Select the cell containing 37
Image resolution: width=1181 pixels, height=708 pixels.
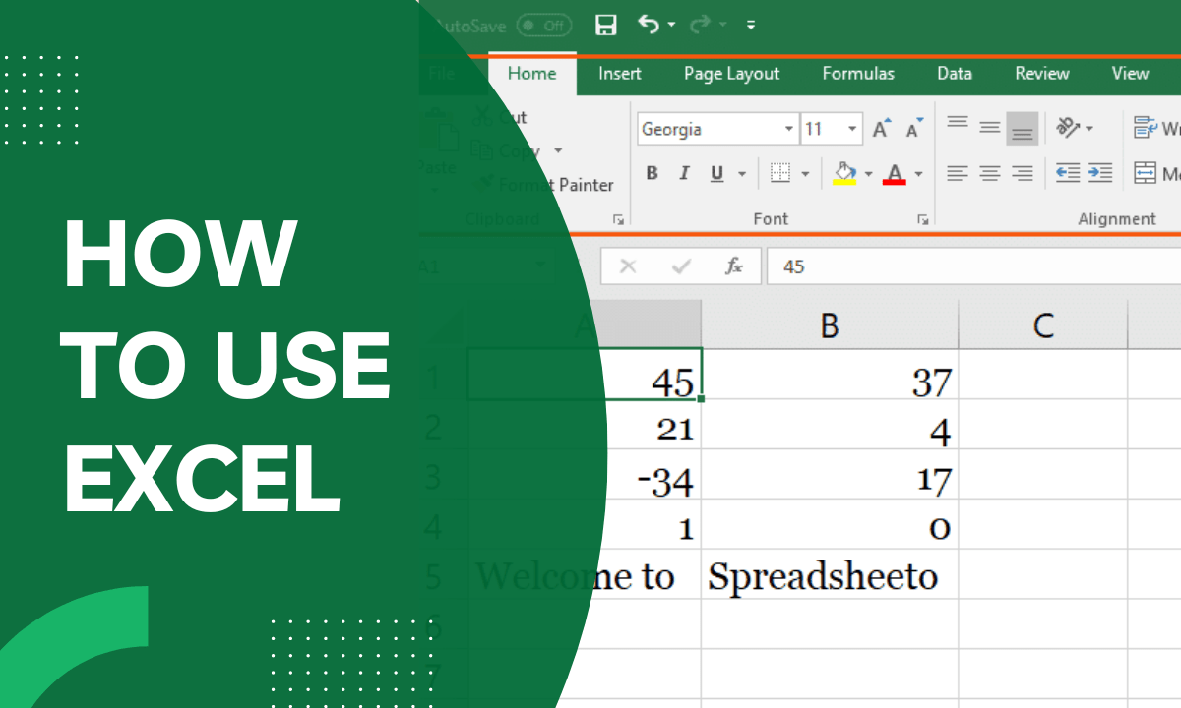point(830,375)
